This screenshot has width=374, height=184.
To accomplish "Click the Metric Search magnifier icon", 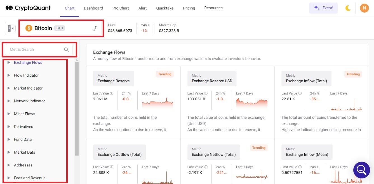I will point(66,50).
